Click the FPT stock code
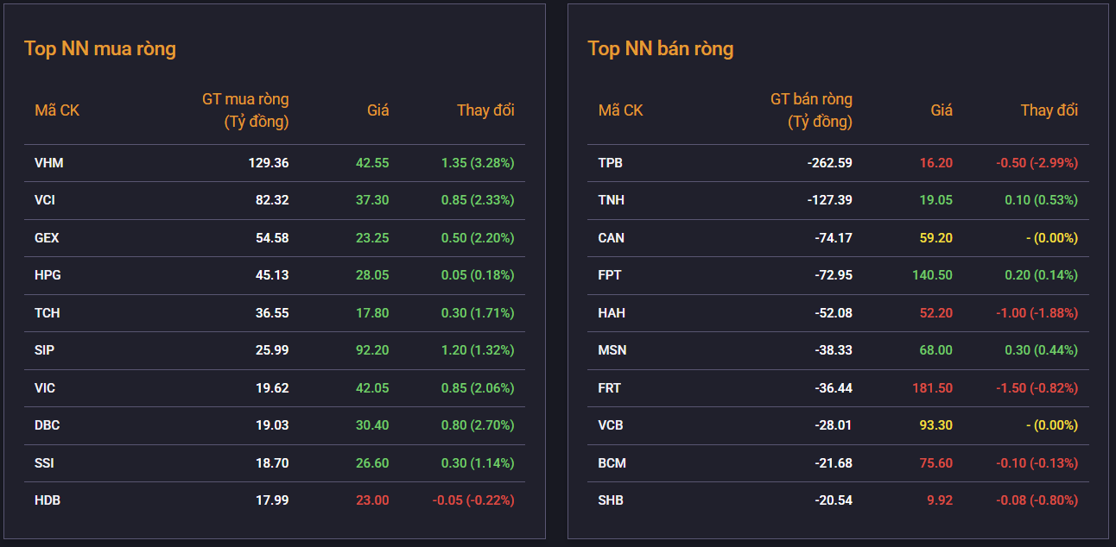Screen dimensions: 1116x547 pyautogui.click(x=610, y=275)
